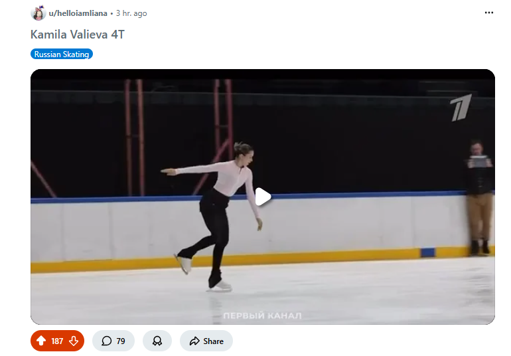Viewport: 511px width, 356px height.
Task: Click the Russian Skating flair tag
Action: pyautogui.click(x=62, y=54)
